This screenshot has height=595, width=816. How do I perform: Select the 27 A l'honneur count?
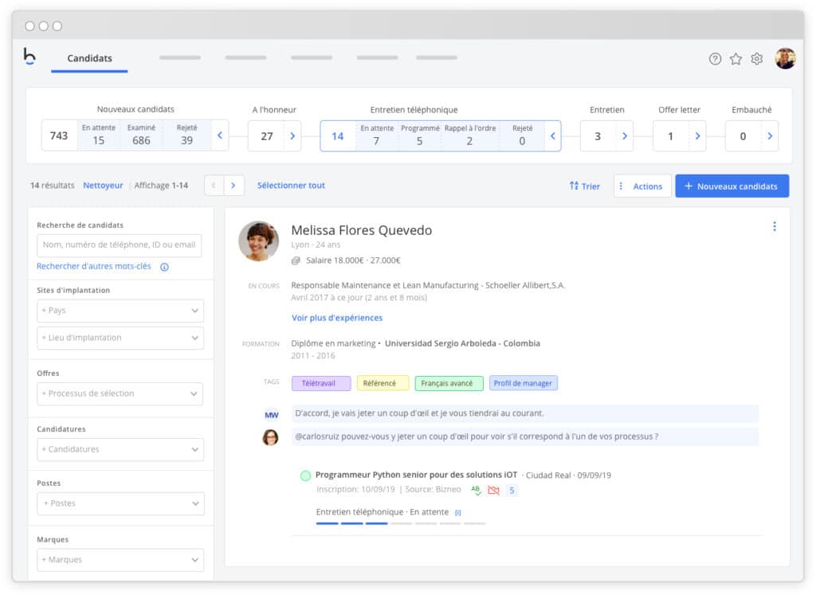pyautogui.click(x=266, y=136)
